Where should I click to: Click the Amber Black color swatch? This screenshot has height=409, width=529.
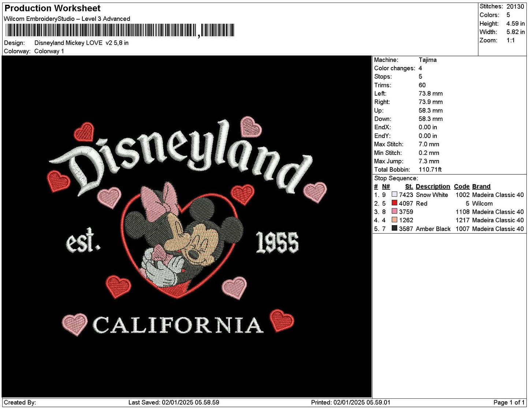point(394,228)
